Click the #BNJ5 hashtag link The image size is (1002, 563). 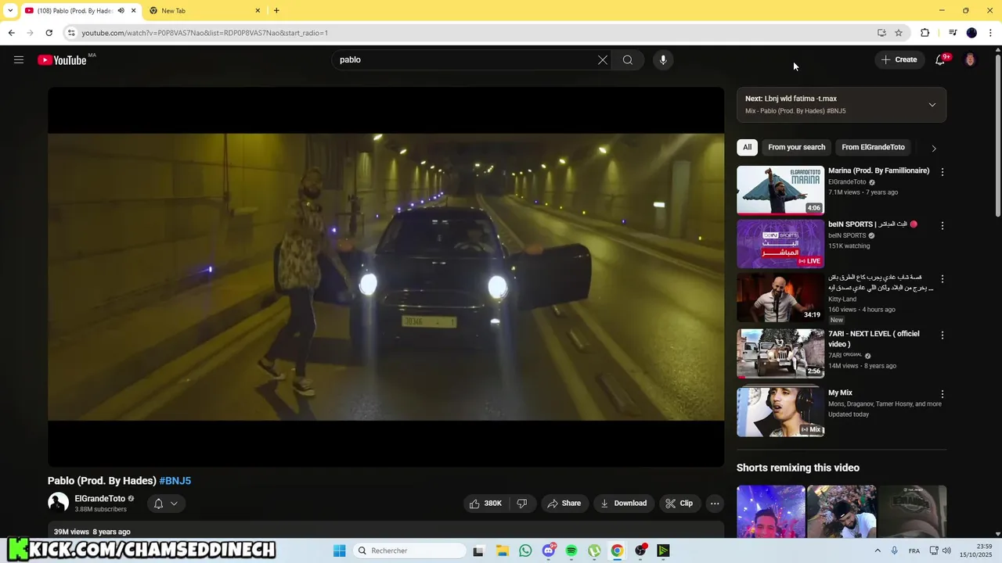(x=175, y=481)
